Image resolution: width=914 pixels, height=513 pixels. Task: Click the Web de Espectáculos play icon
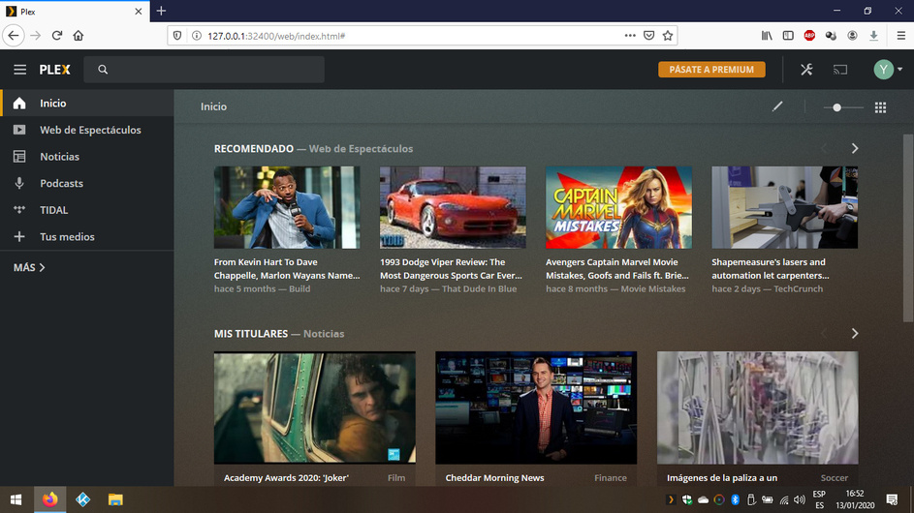[x=19, y=130]
